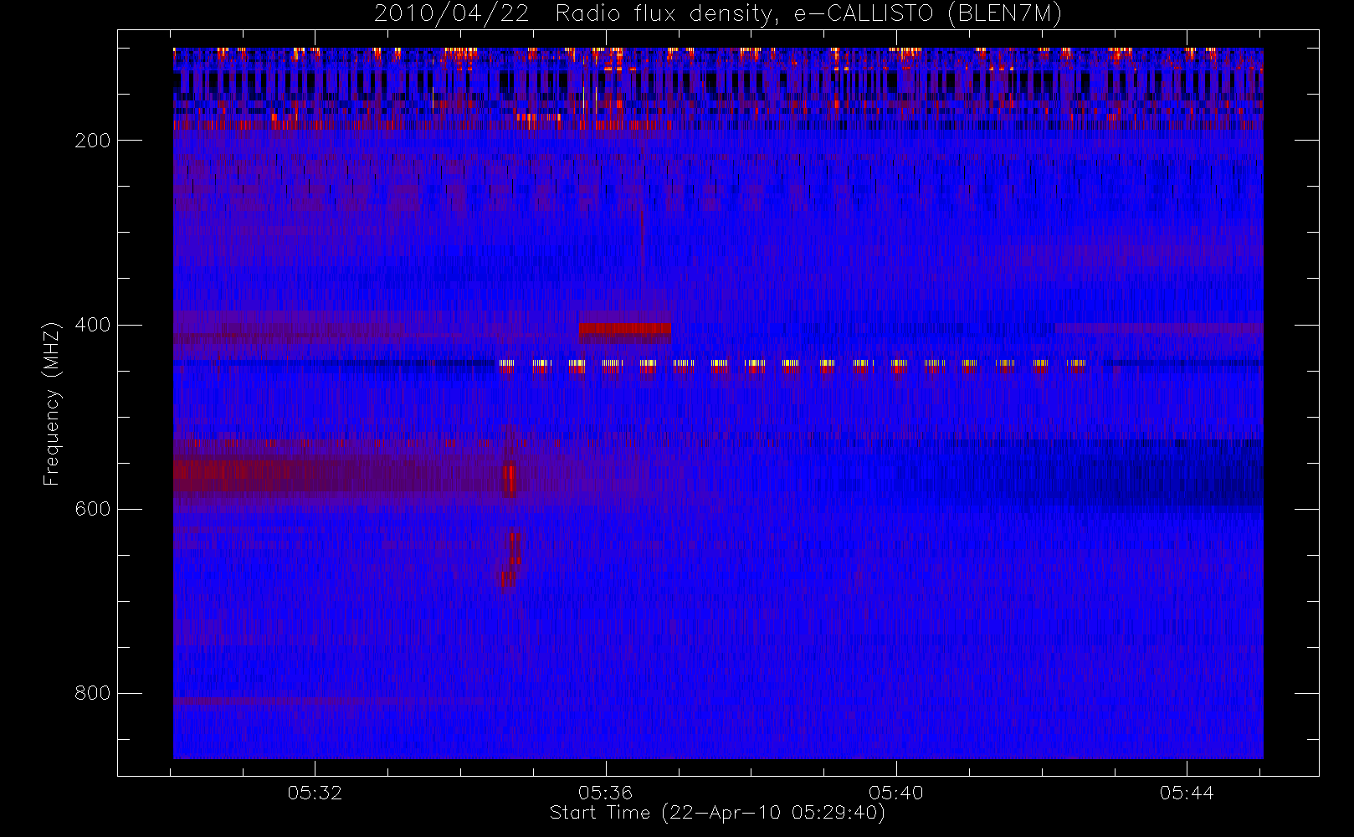The width and height of the screenshot is (1354, 837).
Task: Click the 'Start Time (22-Apr-10 05:29:40)' label
Action: click(717, 813)
